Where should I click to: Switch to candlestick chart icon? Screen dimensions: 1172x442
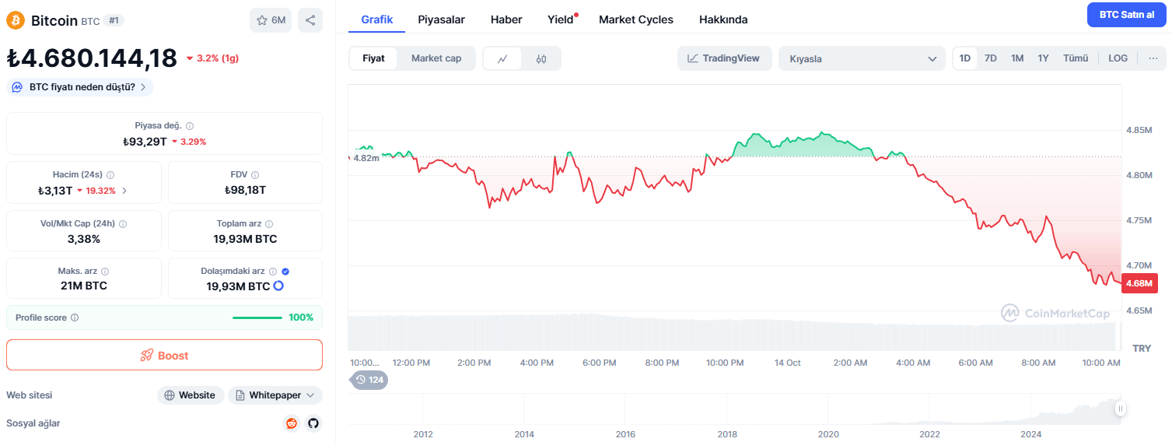pyautogui.click(x=541, y=58)
